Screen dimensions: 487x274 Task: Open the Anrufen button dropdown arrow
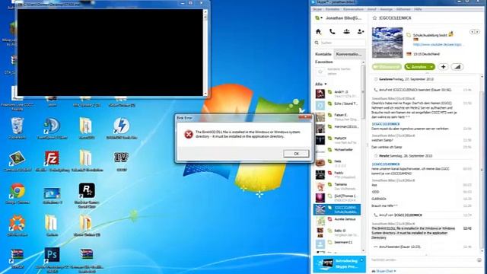tap(431, 67)
